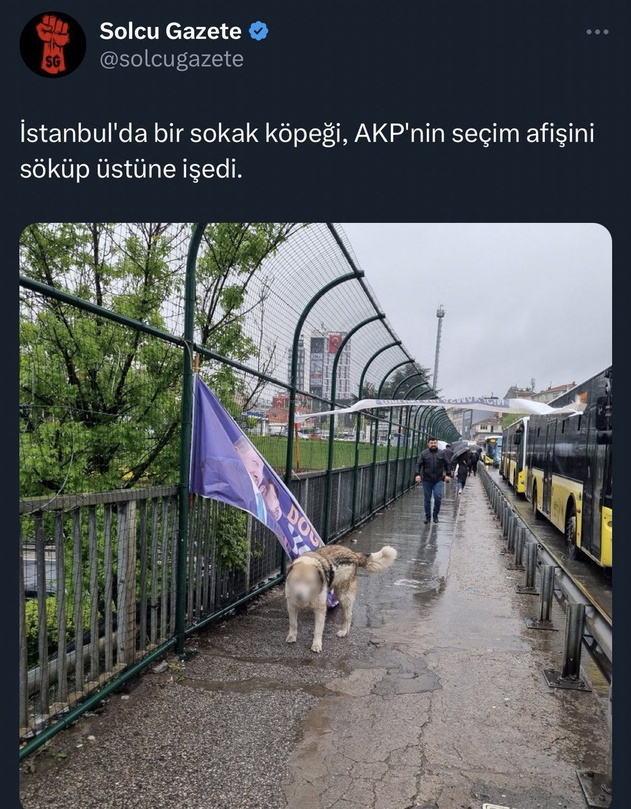Open the attached tweet photo
Image resolution: width=631 pixels, height=809 pixels.
pos(315,516)
